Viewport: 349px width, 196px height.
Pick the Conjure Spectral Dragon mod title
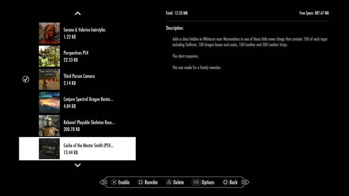(88, 99)
